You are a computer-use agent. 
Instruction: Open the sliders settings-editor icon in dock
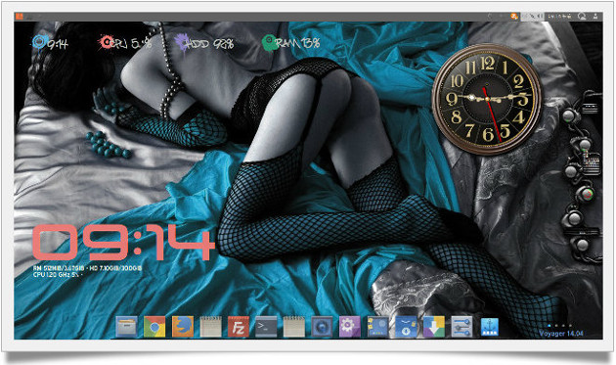tap(462, 327)
